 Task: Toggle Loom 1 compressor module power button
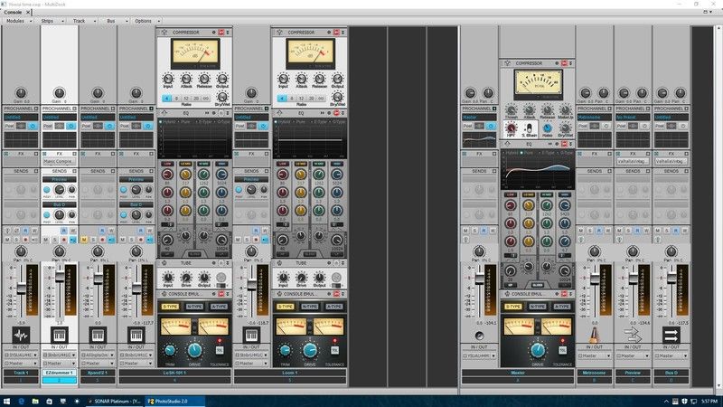[x=336, y=33]
